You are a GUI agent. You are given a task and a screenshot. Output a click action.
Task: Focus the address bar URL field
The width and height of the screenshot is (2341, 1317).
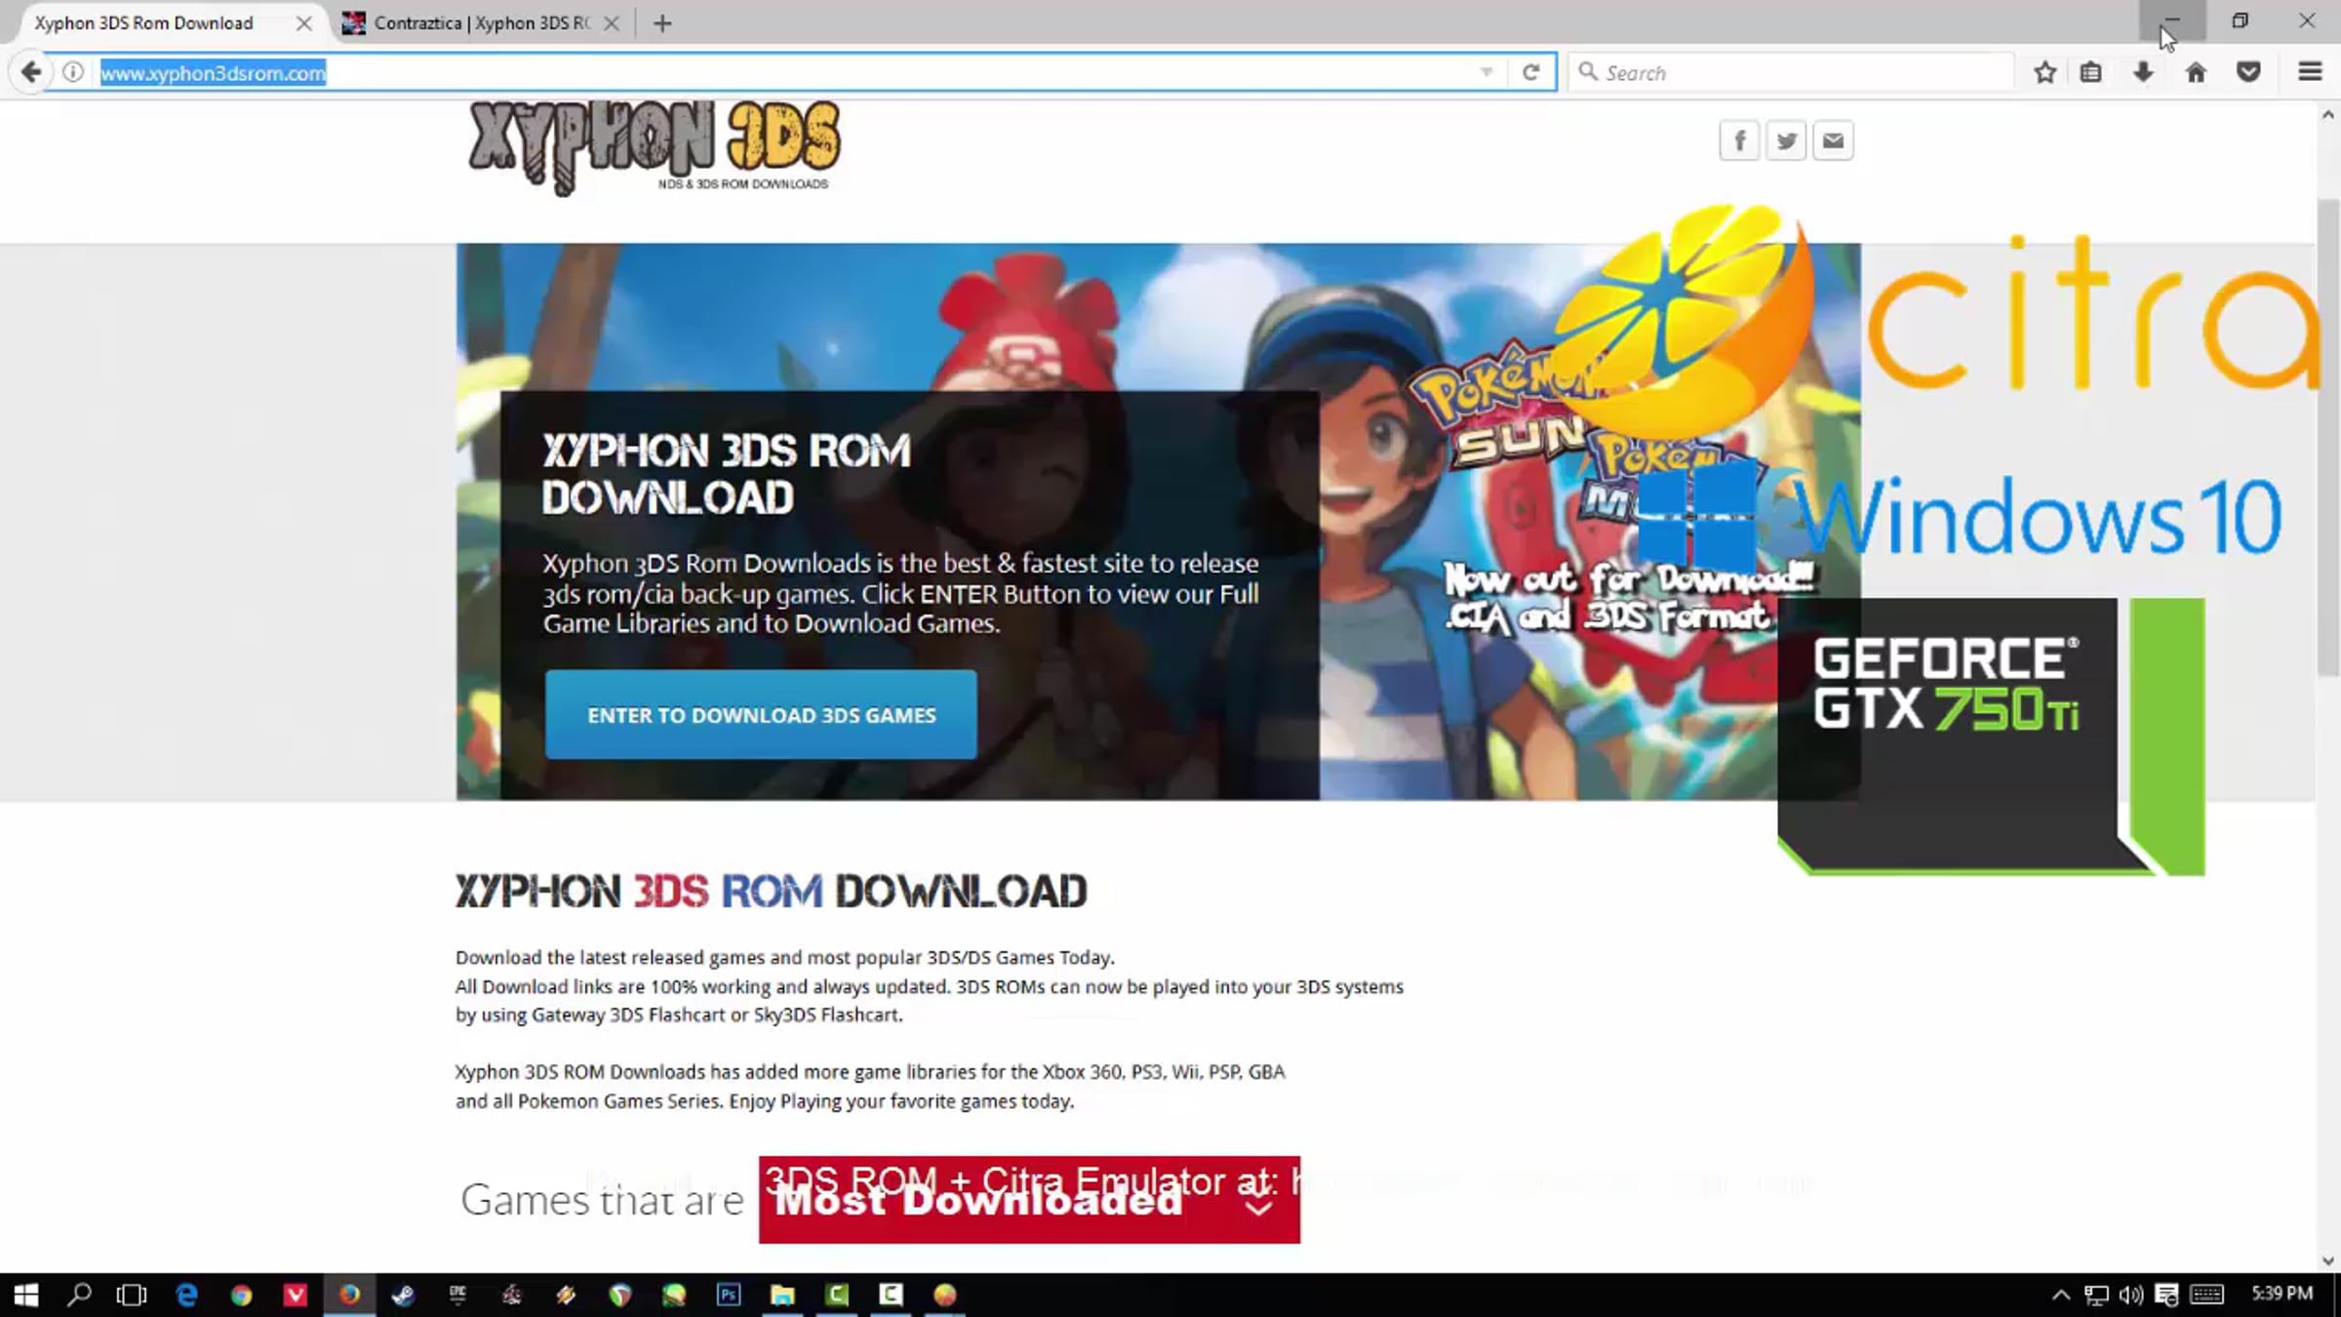tap(780, 72)
